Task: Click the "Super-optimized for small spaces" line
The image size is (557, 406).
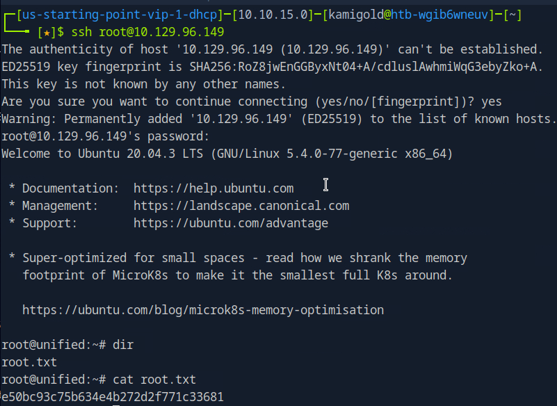Action: pos(238,258)
